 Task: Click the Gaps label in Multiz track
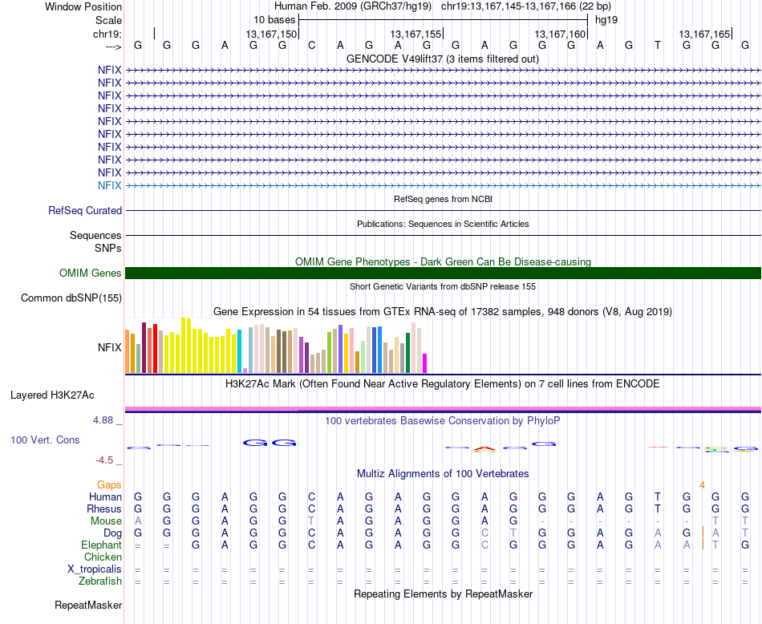tap(109, 484)
